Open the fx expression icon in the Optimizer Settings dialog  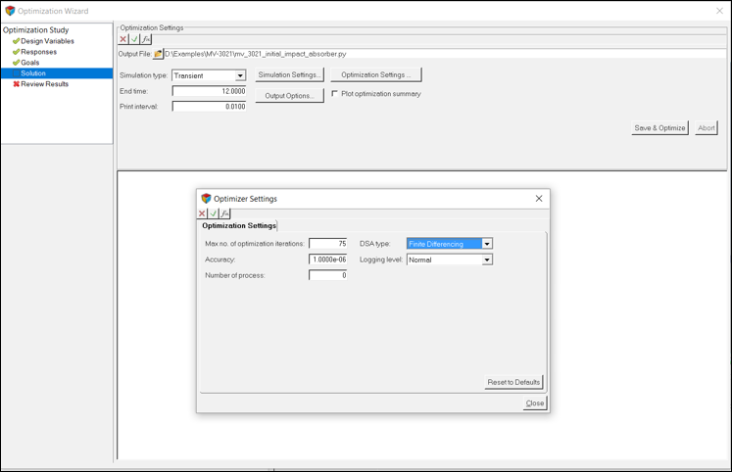(x=224, y=213)
